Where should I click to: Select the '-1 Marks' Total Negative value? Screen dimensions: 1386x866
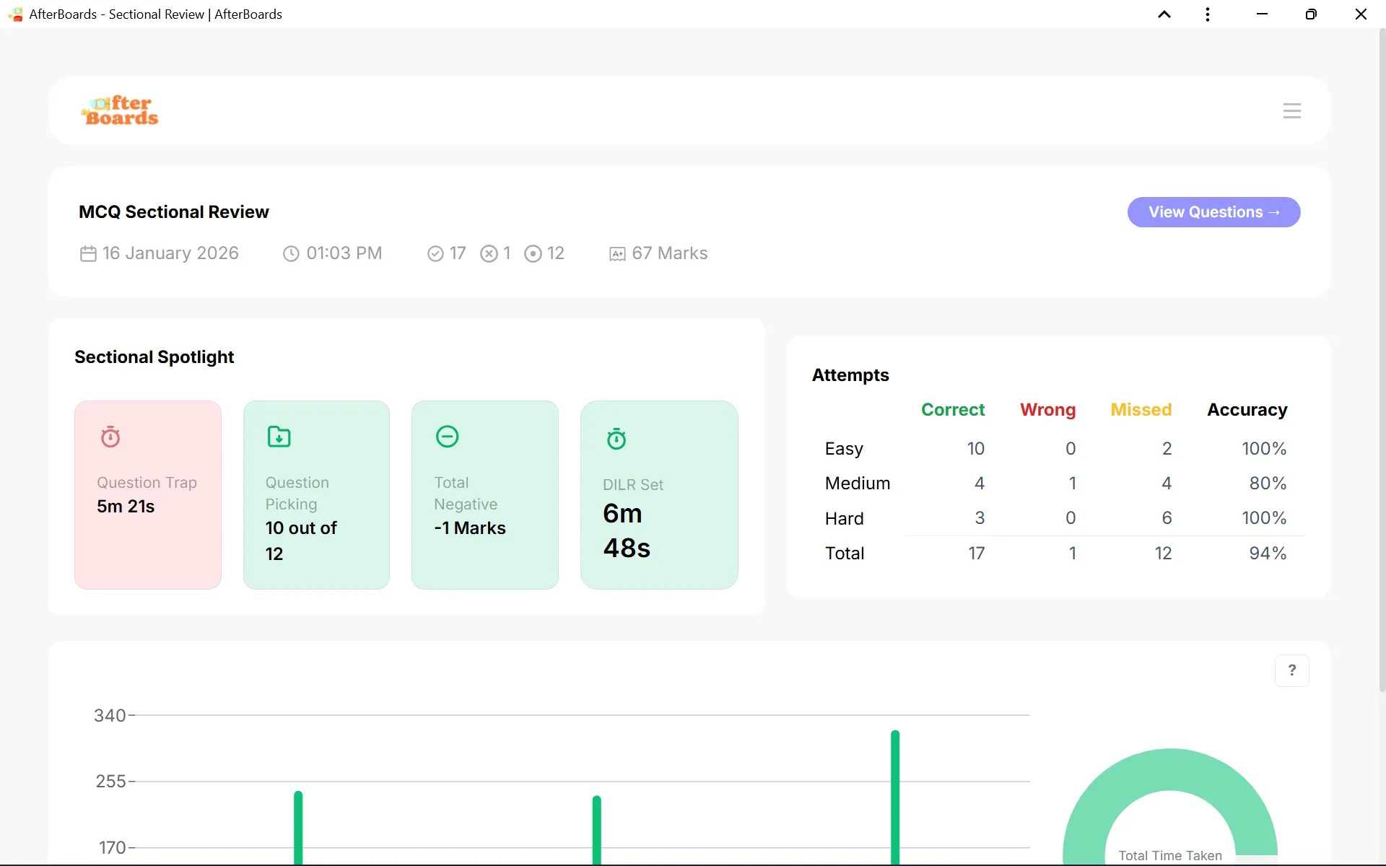tap(470, 528)
